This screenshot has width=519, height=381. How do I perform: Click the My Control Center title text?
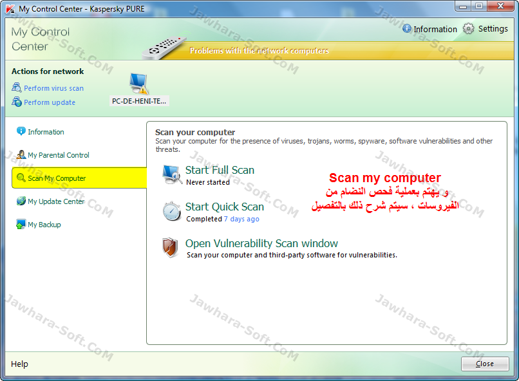coord(41,39)
